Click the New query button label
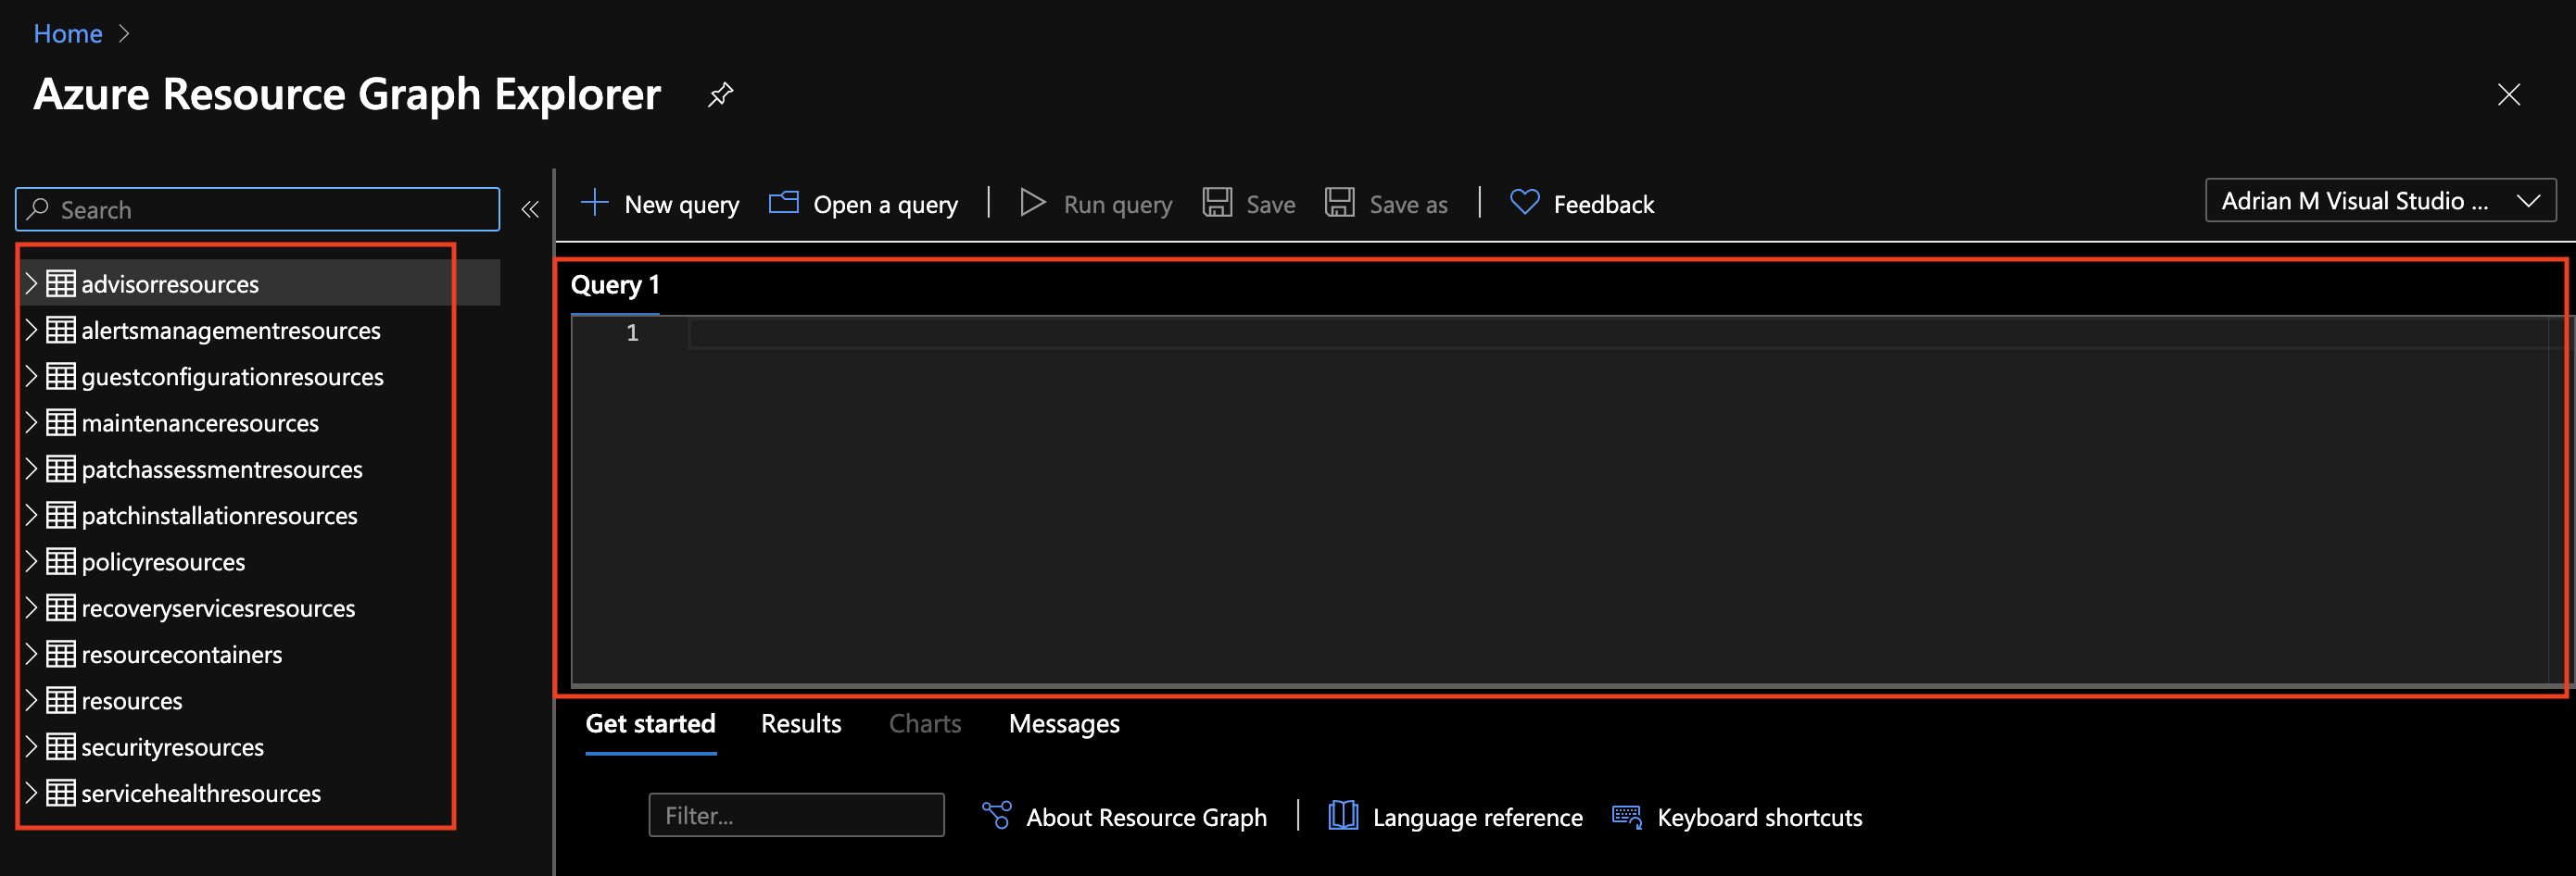The image size is (2576, 876). pos(682,205)
